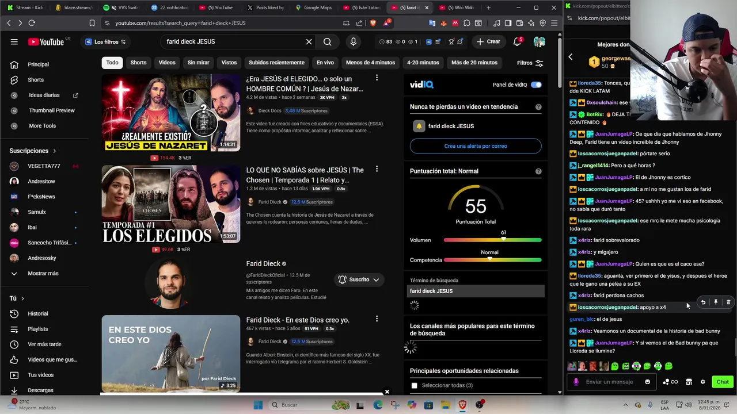
Task: Open Principal in sidebar
Action: click(x=38, y=64)
